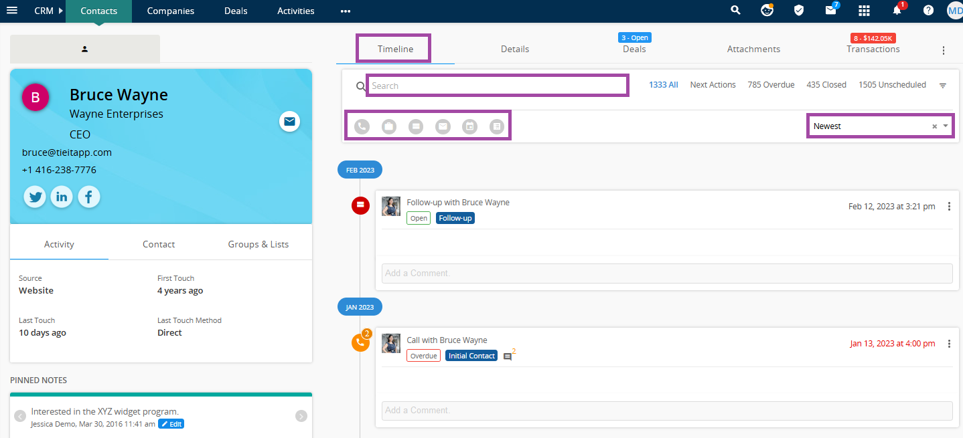This screenshot has width=963, height=438.
Task: Show 1333 All activities
Action: coord(664,85)
